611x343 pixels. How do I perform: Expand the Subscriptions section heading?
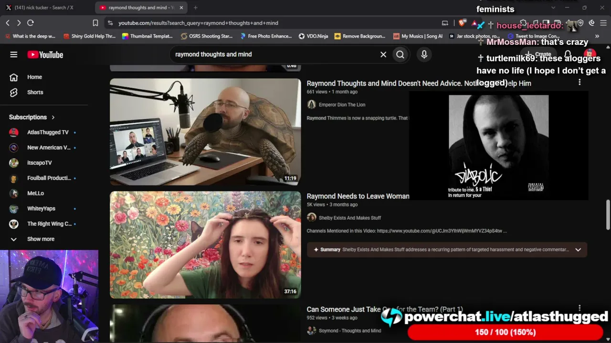(32, 117)
